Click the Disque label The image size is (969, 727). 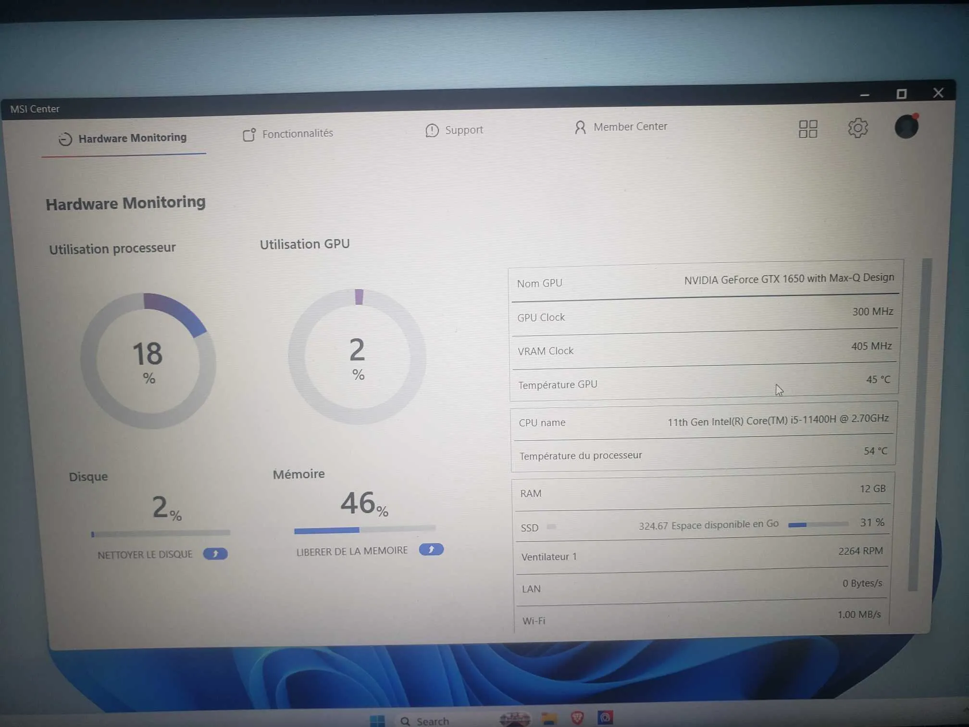pyautogui.click(x=88, y=477)
